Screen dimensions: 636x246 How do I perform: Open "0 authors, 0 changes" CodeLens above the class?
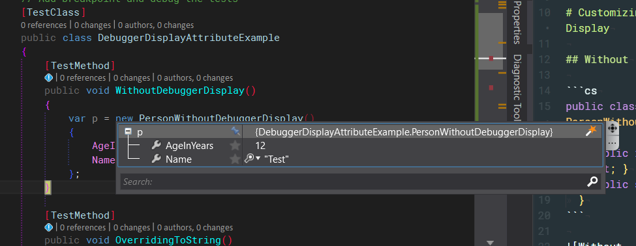pos(156,25)
